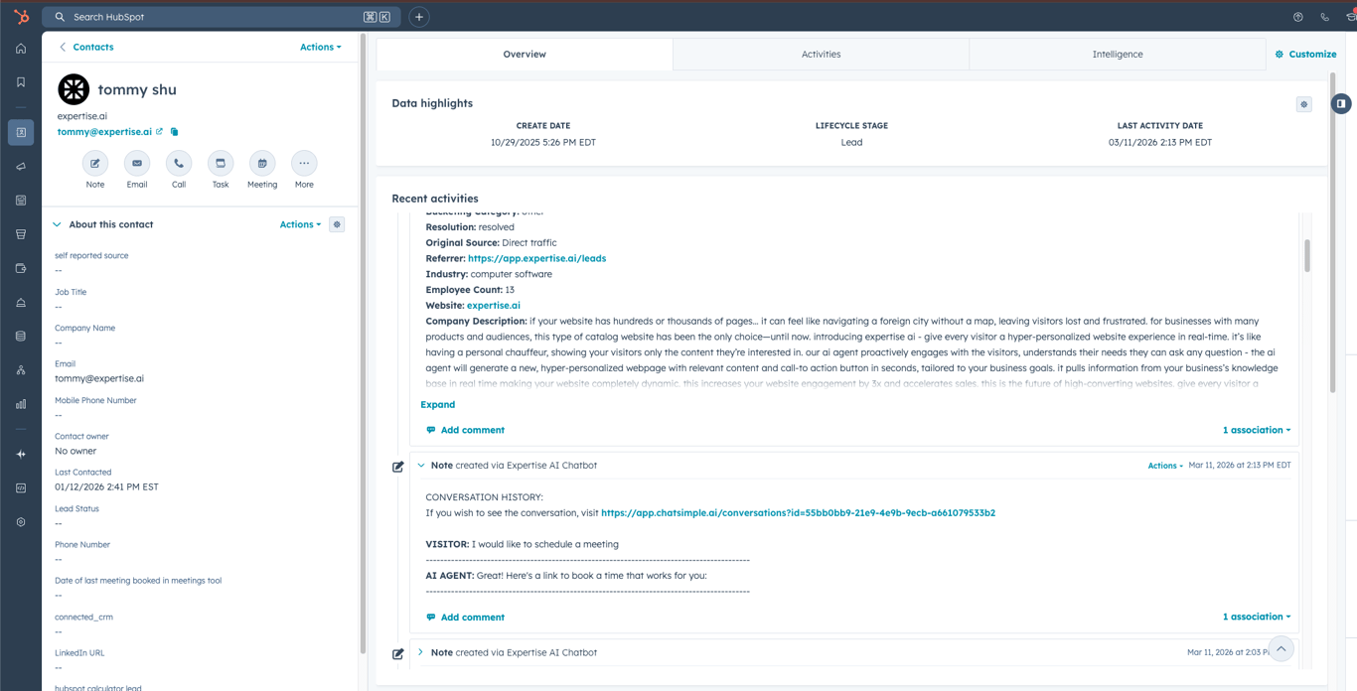This screenshot has height=691, width=1357.
Task: Click the Call action icon
Action: click(179, 163)
